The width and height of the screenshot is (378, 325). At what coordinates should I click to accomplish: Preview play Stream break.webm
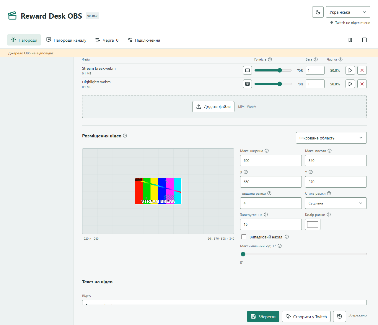[x=350, y=70]
